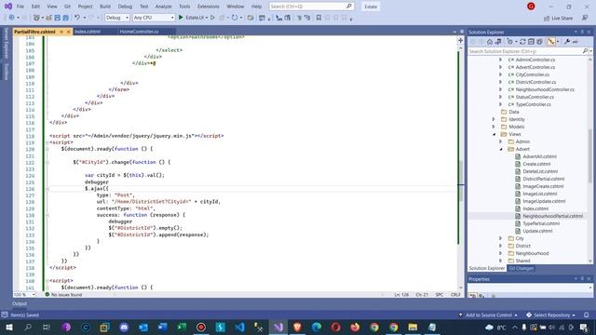This screenshot has width=596, height=335.
Task: Click the Save icon in toolbar
Action: (x=58, y=18)
